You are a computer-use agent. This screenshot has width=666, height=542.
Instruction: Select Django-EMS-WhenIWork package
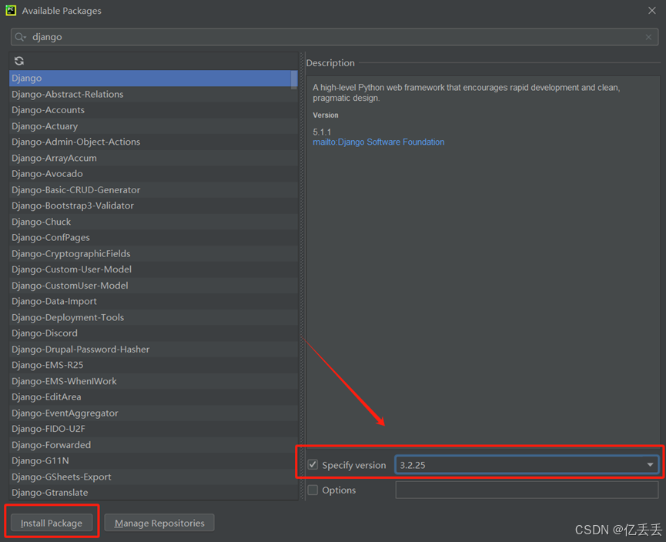point(153,381)
